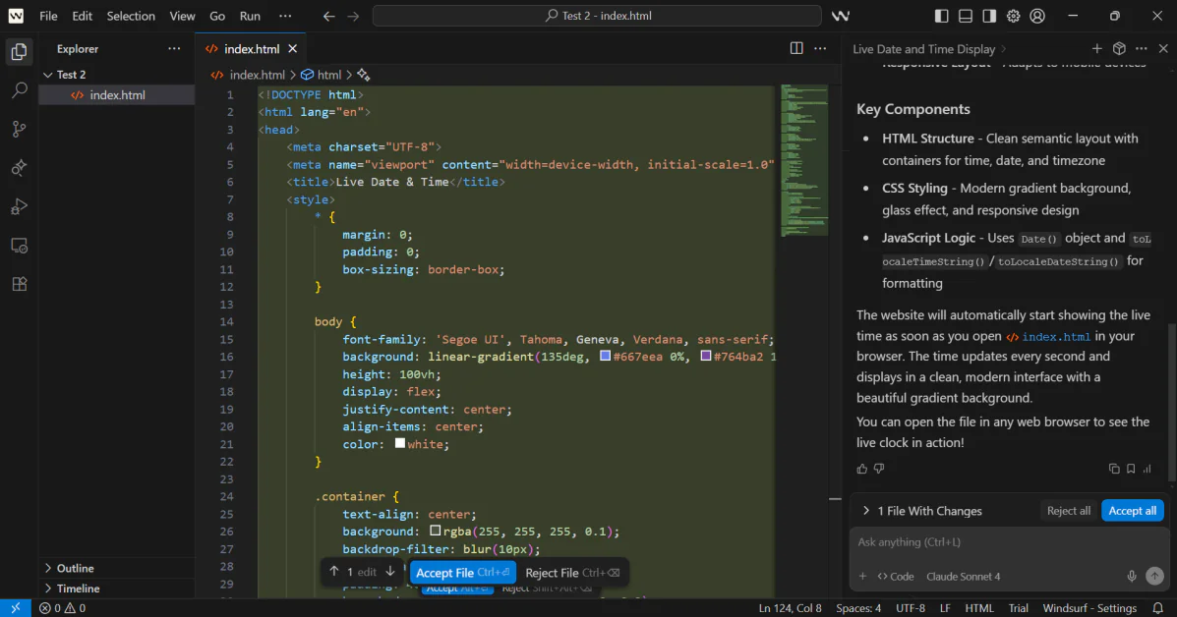Click the microphone voice input icon

click(1132, 577)
